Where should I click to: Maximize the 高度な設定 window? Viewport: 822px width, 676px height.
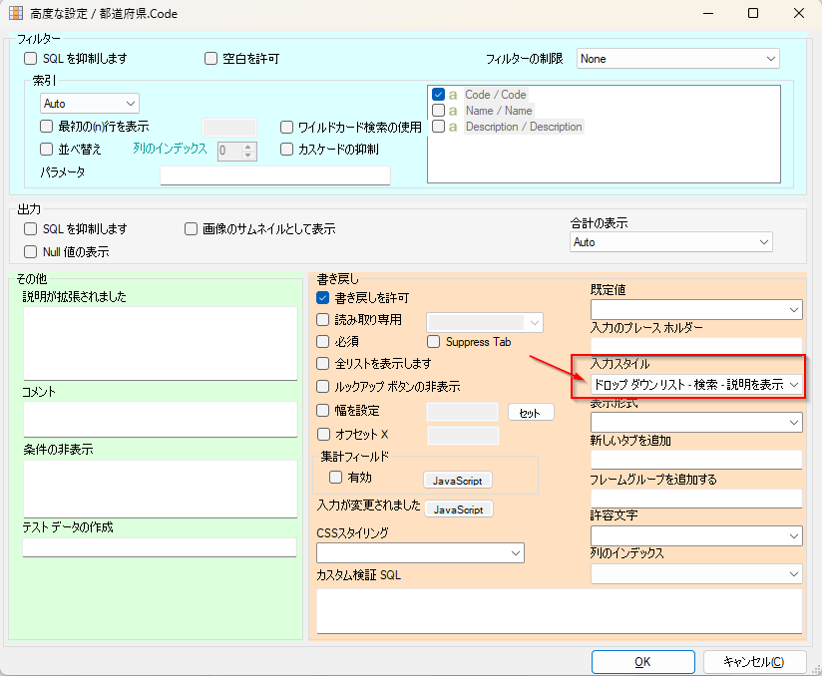(753, 13)
